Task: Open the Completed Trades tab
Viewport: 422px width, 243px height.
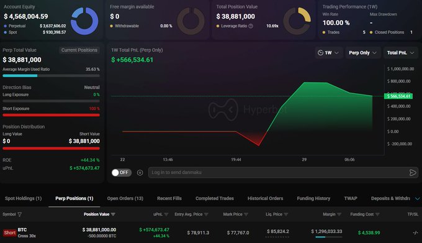Action: click(x=215, y=198)
